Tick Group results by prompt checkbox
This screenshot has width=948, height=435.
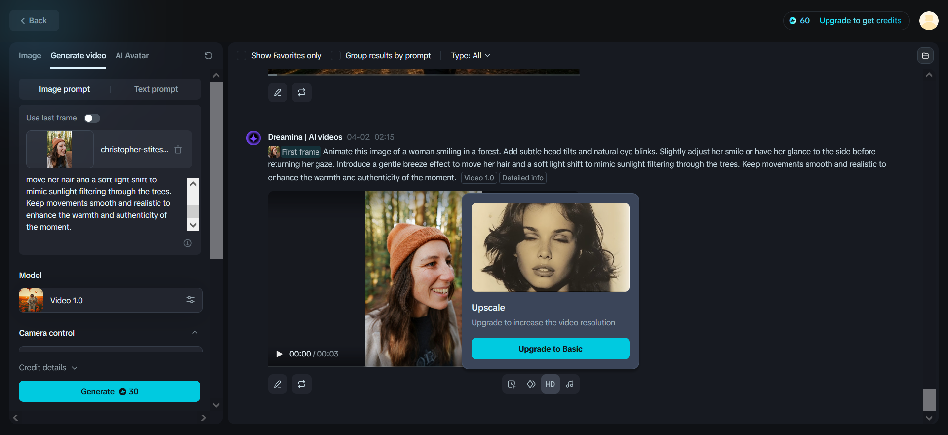point(336,56)
